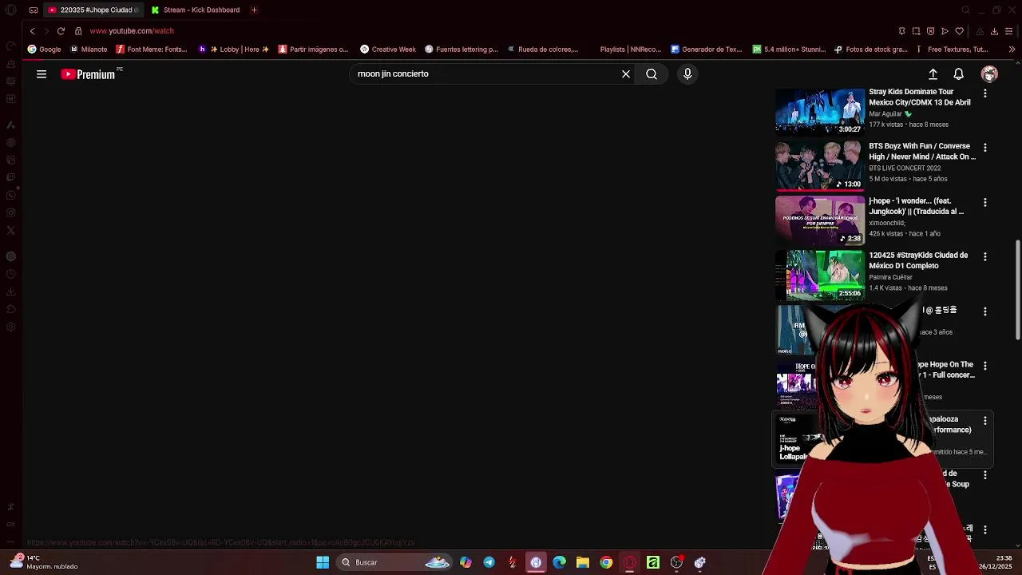
Task: Open the Generador de Tex... bookmark
Action: (707, 49)
